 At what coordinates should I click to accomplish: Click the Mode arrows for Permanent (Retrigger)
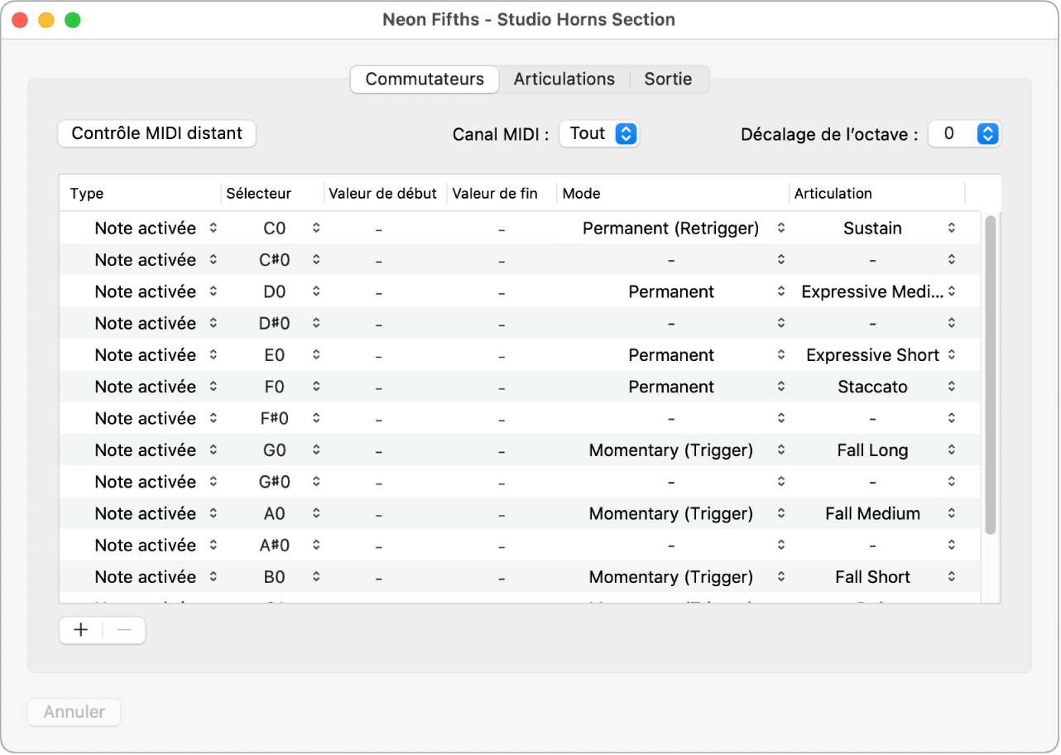[x=780, y=228]
